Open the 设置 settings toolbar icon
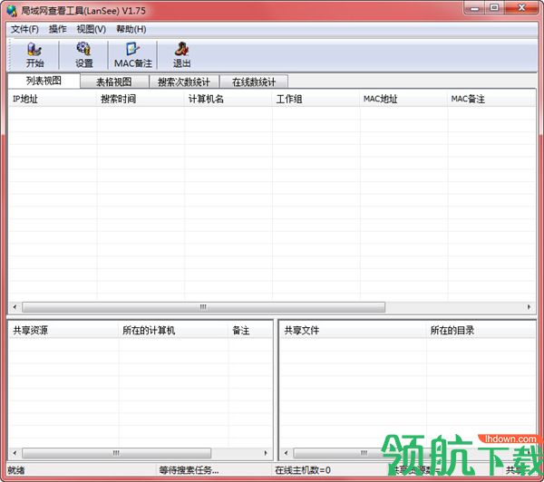This screenshot has height=482, width=544. [84, 54]
